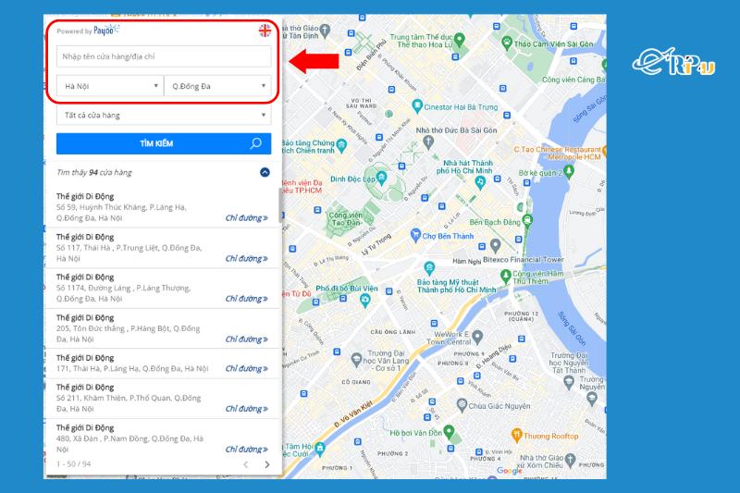Click the Hồ bơi Vân Đồn marker
This screenshot has height=493, width=740.
[x=449, y=432]
